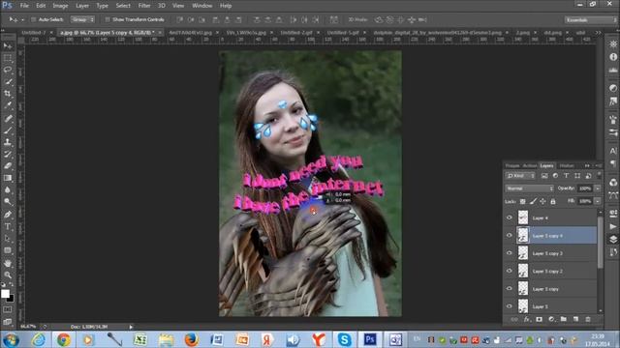Click the Opacity value field

[x=585, y=188]
